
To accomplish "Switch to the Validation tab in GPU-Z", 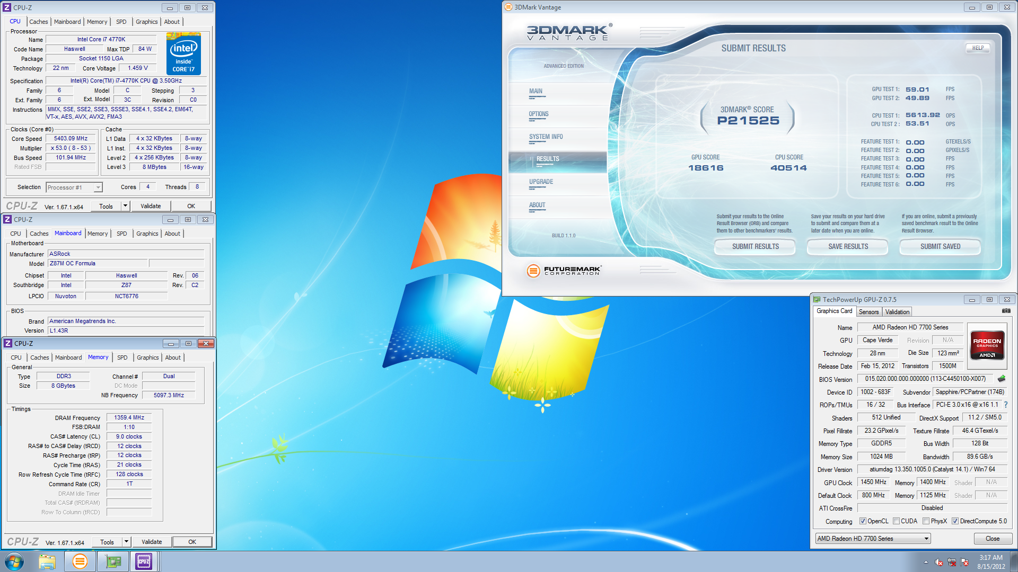I will pyautogui.click(x=897, y=312).
